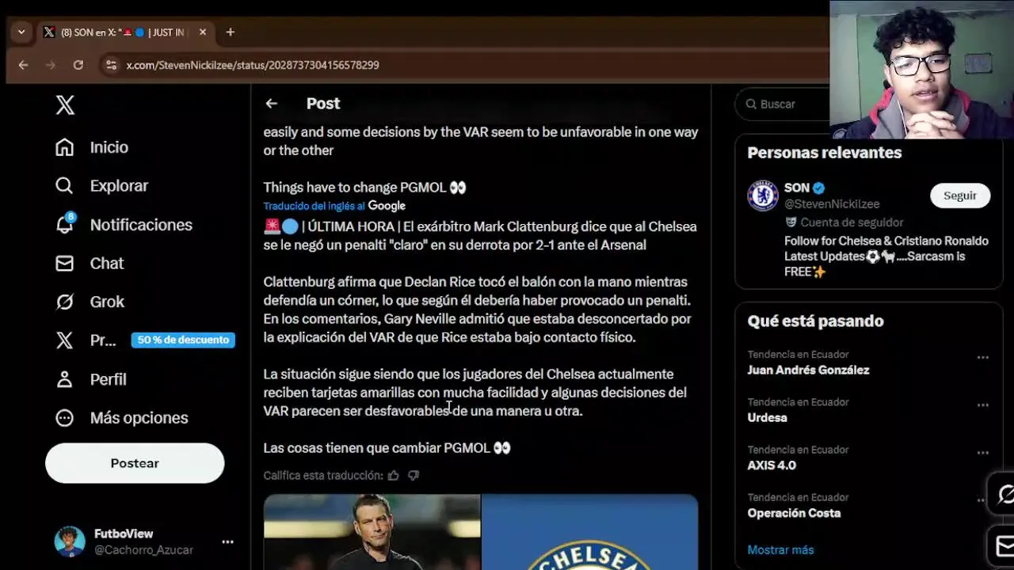Viewport: 1014px width, 570px height.
Task: Close the SON en X tab
Action: pyautogui.click(x=202, y=32)
